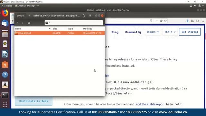Open the Blog page in Helm site
The height and width of the screenshot is (116, 206).
tap(115, 32)
